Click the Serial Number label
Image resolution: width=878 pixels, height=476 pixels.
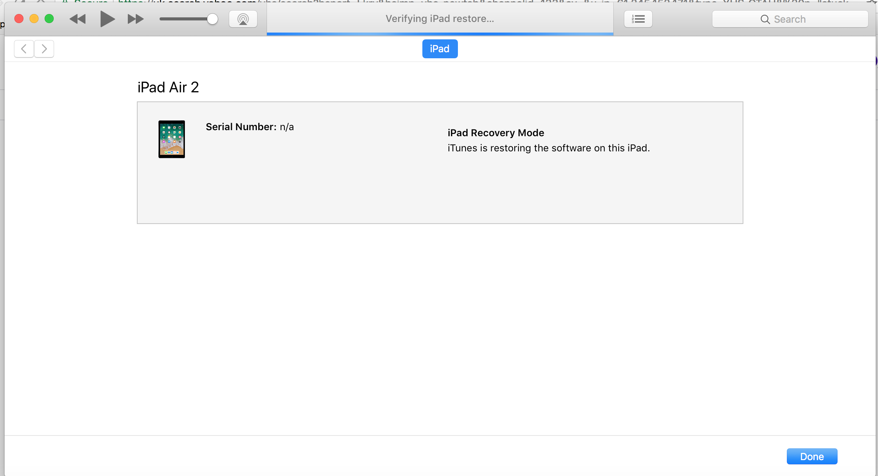(x=241, y=127)
